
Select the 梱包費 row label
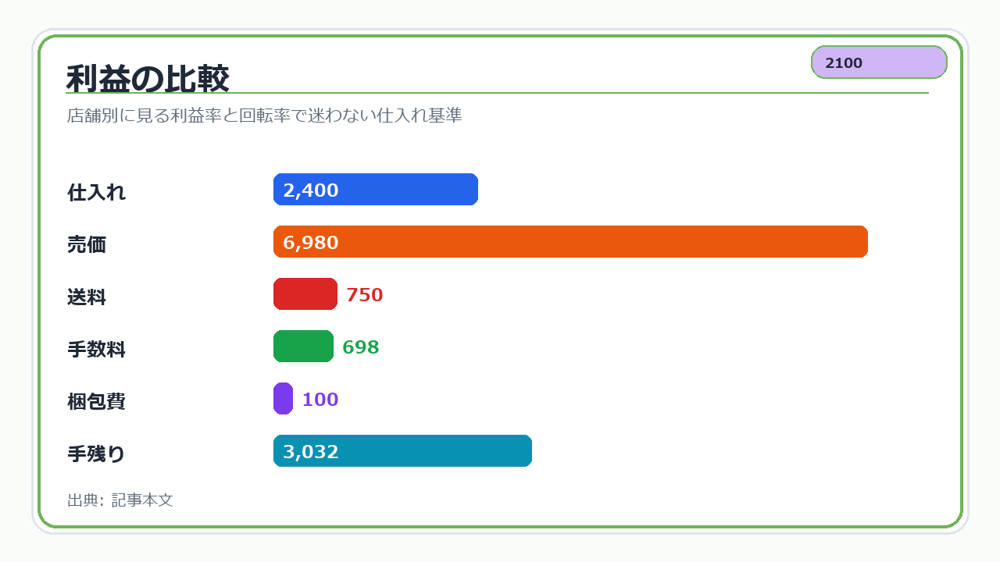(97, 402)
